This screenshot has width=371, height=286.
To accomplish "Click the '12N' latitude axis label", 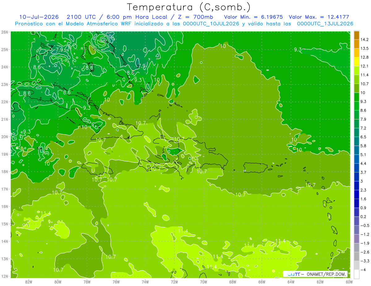I will [5, 276].
